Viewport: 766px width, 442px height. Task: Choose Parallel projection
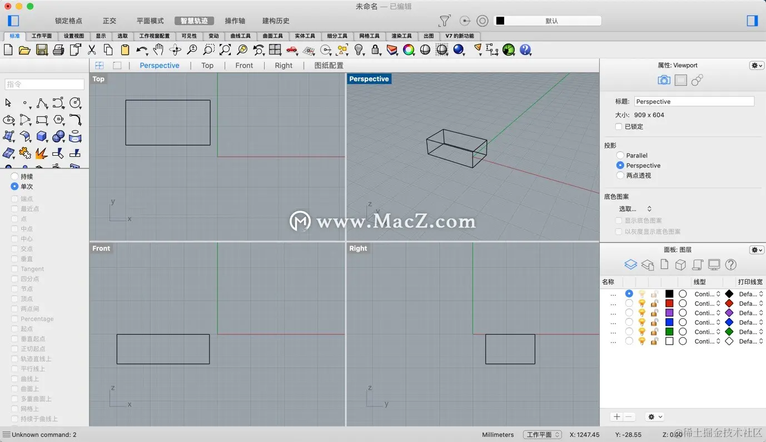620,155
